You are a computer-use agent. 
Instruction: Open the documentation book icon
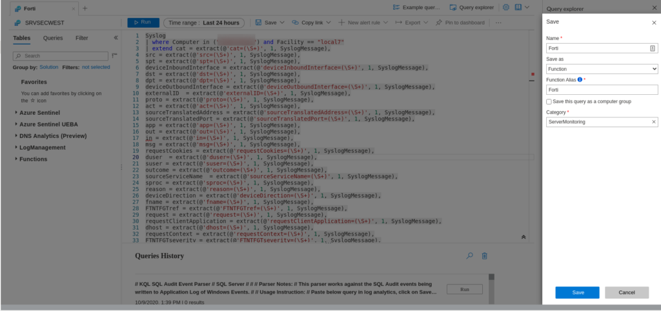518,7
